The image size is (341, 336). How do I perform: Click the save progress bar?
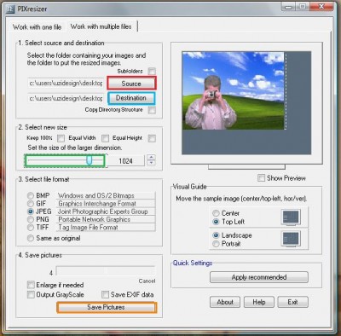tap(106, 271)
